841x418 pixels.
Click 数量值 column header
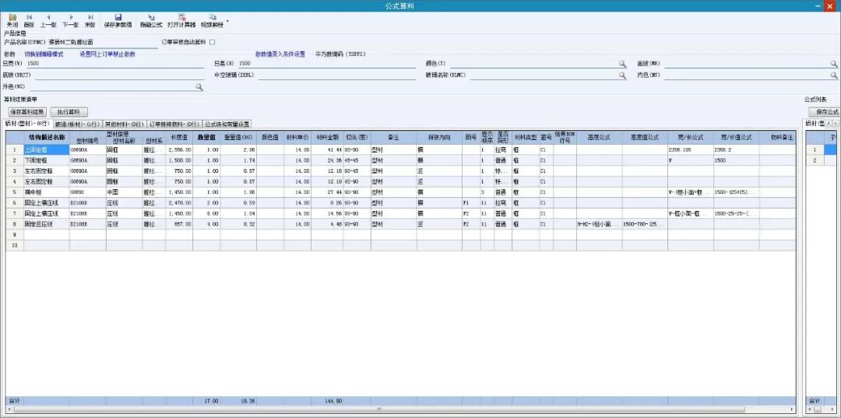click(206, 137)
